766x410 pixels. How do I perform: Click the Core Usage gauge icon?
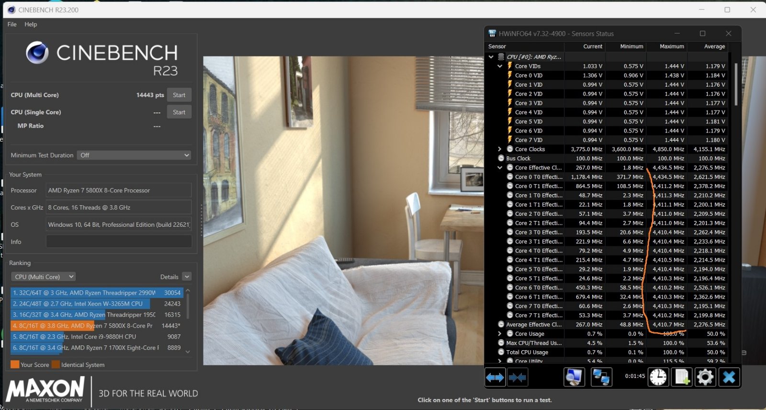510,333
